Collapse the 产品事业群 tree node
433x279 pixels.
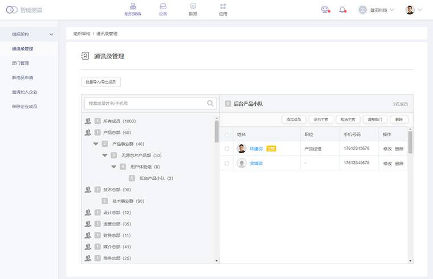(96, 144)
